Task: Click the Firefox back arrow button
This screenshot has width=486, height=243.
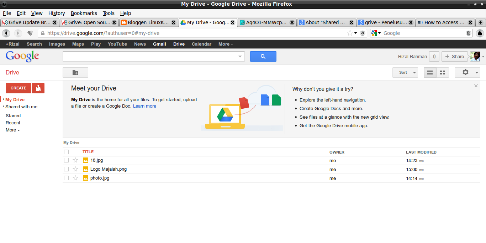Action: pyautogui.click(x=6, y=33)
